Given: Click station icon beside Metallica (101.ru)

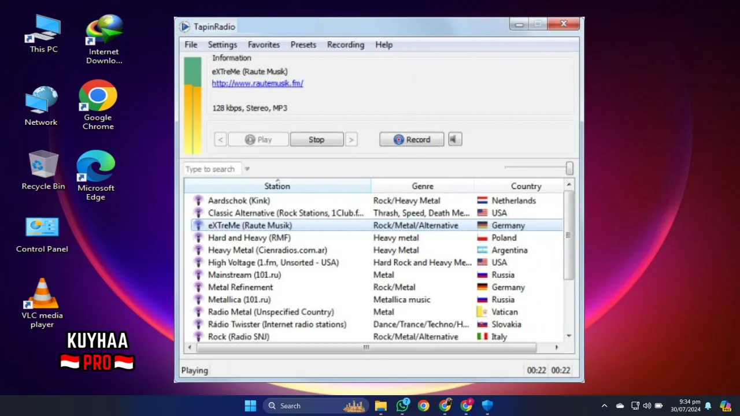Looking at the screenshot, I should pos(198,299).
